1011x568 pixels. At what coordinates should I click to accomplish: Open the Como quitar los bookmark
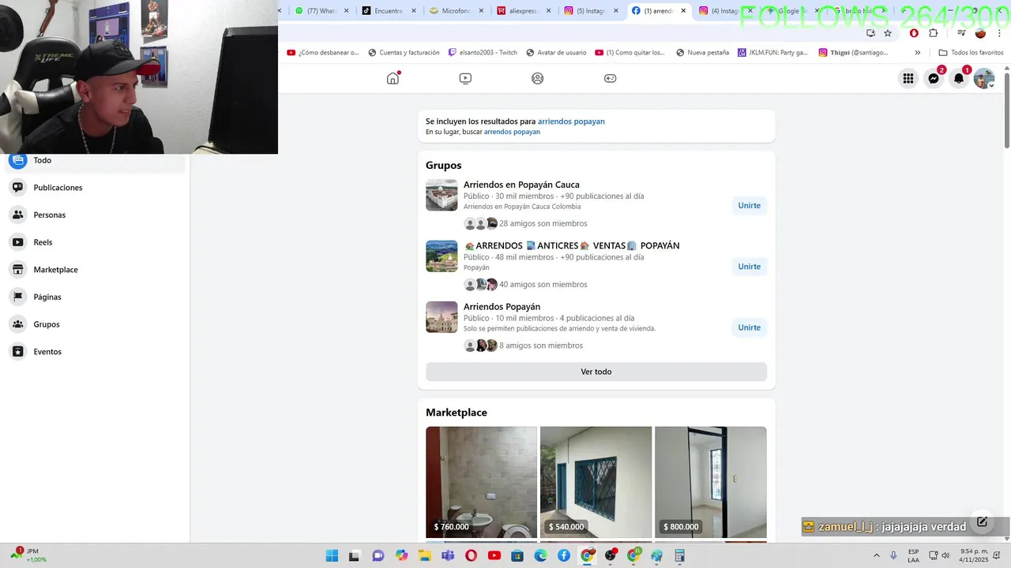pyautogui.click(x=630, y=53)
